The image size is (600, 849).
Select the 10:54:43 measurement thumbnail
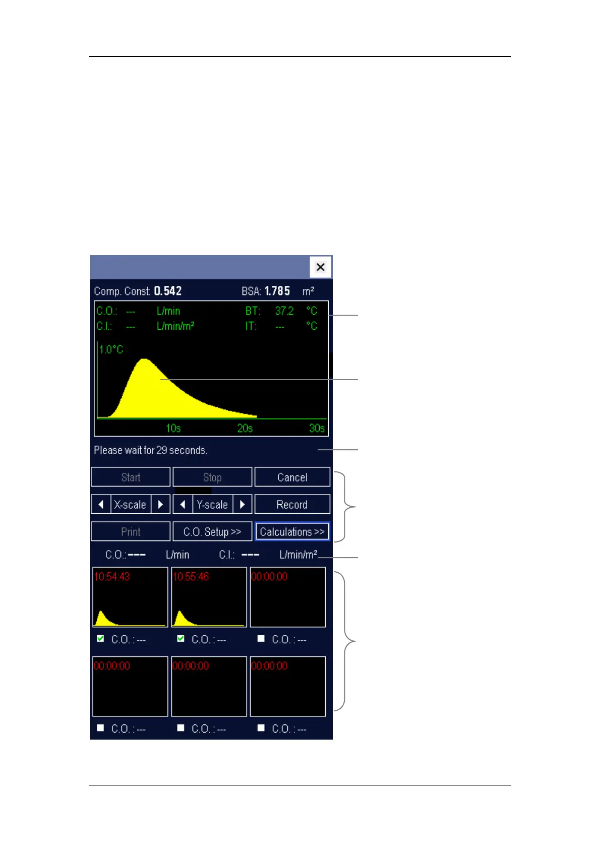130,597
